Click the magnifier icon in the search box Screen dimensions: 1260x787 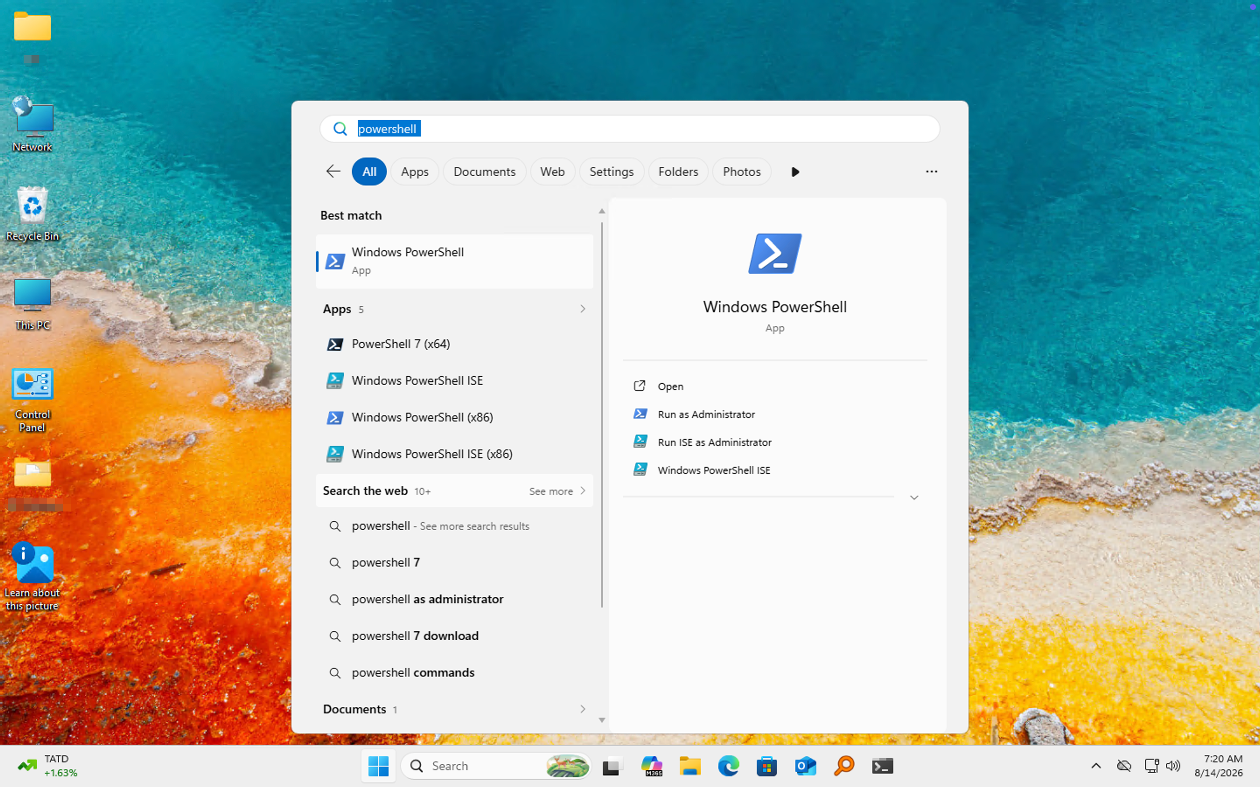pos(340,129)
